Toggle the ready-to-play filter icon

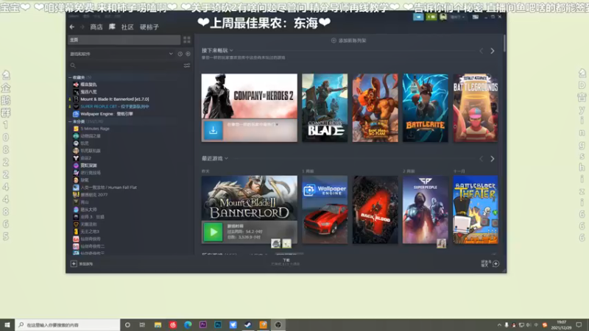(x=188, y=54)
